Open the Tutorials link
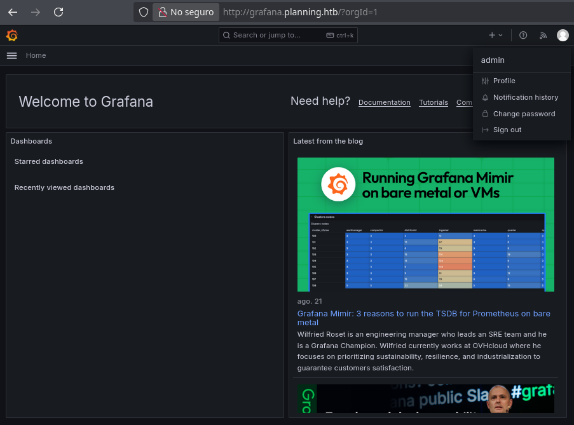This screenshot has height=425, width=574. tap(434, 102)
